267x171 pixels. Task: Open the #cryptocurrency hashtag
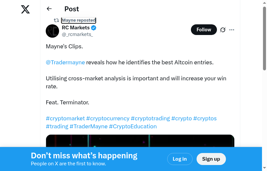(108, 118)
